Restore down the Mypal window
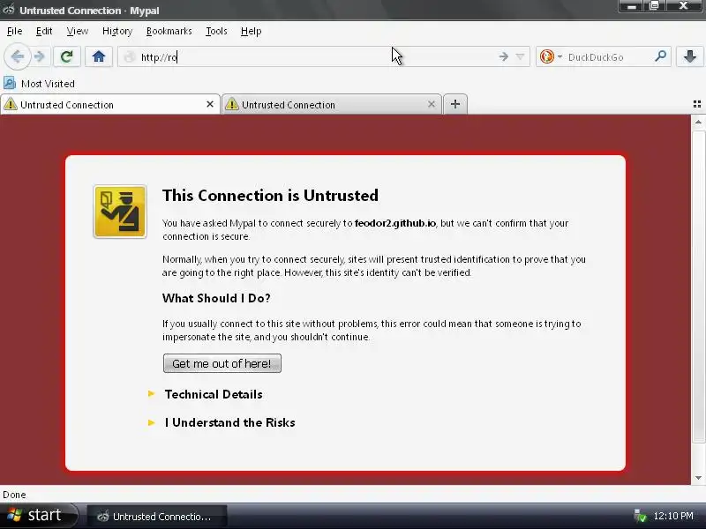706x529 pixels. [654, 6]
